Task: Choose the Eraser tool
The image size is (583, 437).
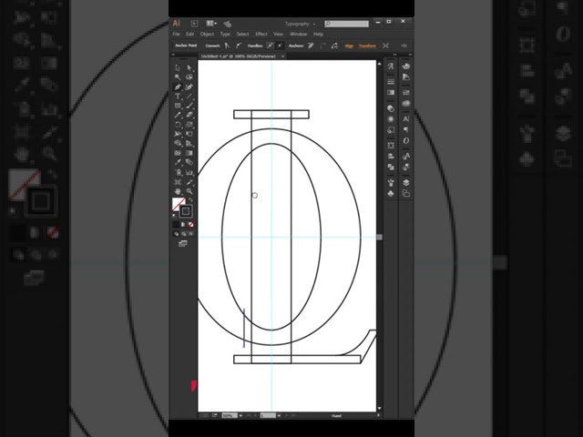Action: pyautogui.click(x=189, y=116)
